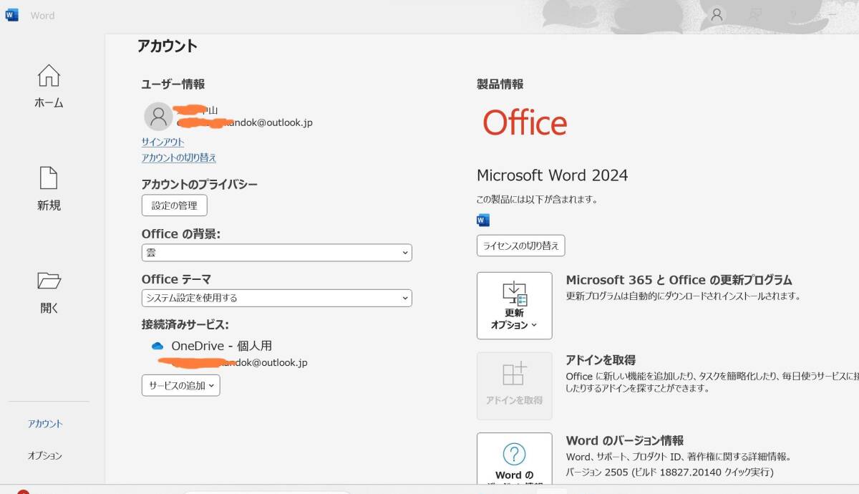Click the help question mark in title bar
The width and height of the screenshot is (859, 494).
(x=793, y=15)
